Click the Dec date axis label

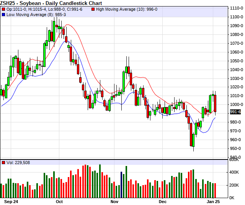[163, 201]
